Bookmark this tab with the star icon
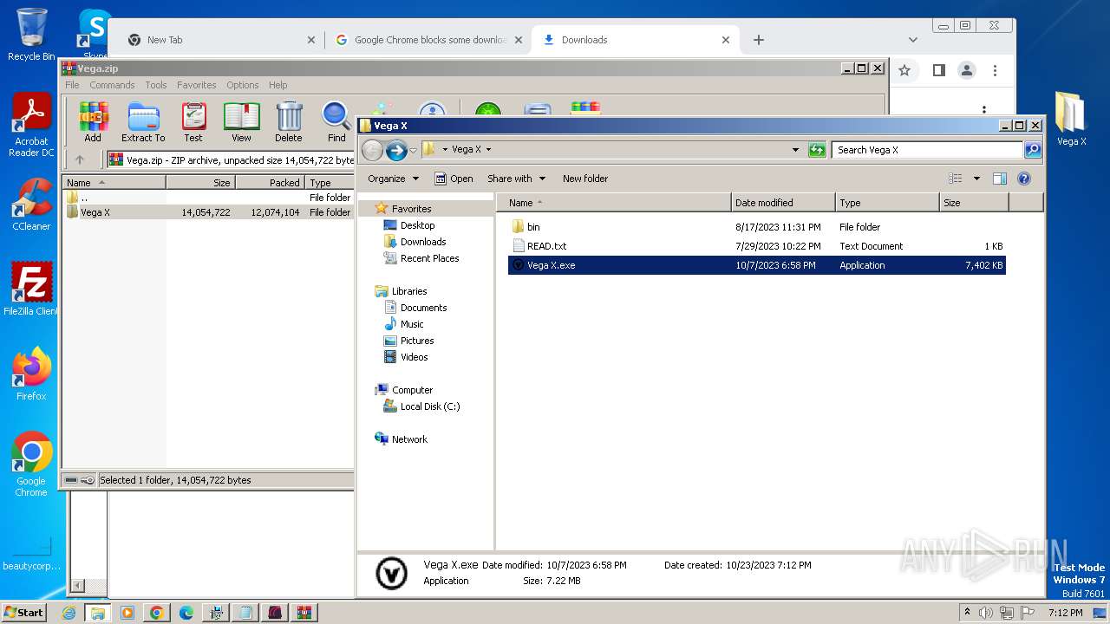Image resolution: width=1110 pixels, height=624 pixels. click(904, 70)
